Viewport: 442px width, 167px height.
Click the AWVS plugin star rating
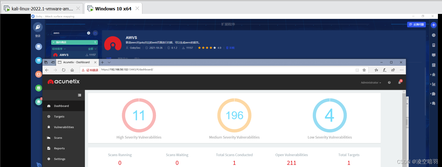[207, 48]
